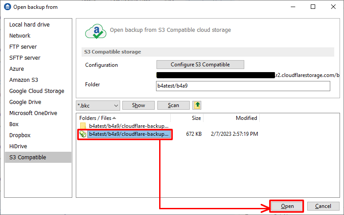Click the Folder path input field
The image size is (344, 215).
243,86
